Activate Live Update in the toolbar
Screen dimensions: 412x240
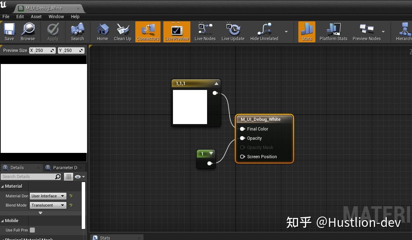pos(233,31)
